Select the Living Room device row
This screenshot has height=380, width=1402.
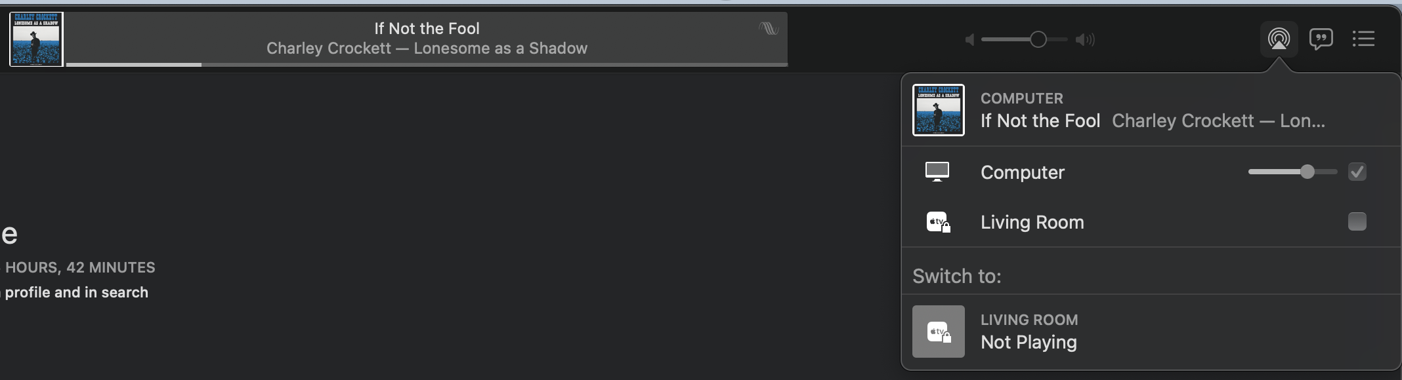(1151, 221)
